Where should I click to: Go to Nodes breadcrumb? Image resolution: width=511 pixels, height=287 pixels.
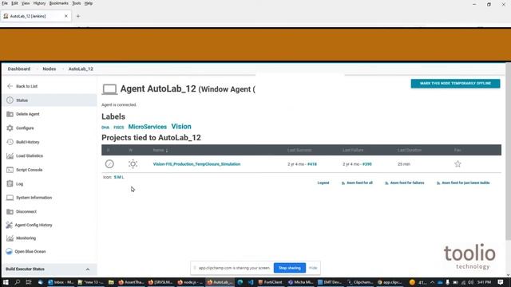point(50,69)
